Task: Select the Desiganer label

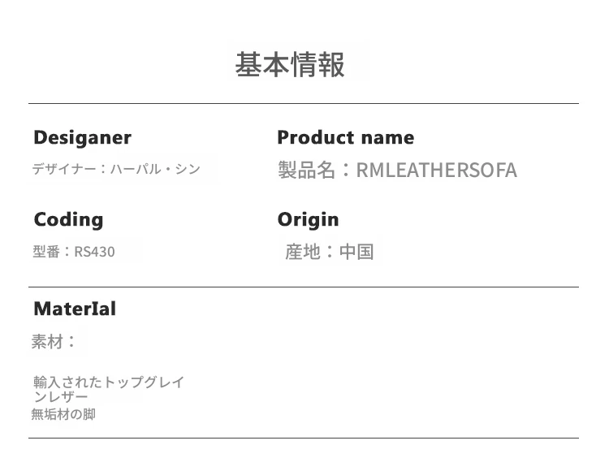Action: (82, 137)
